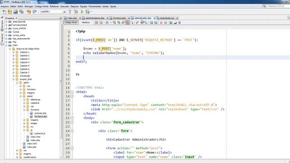Click the Uncomment editor toolbar icon
Screen dimensions: 290x163
click(x=175, y=23)
